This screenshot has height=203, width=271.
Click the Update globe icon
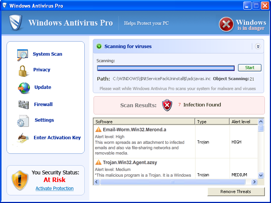(x=24, y=88)
